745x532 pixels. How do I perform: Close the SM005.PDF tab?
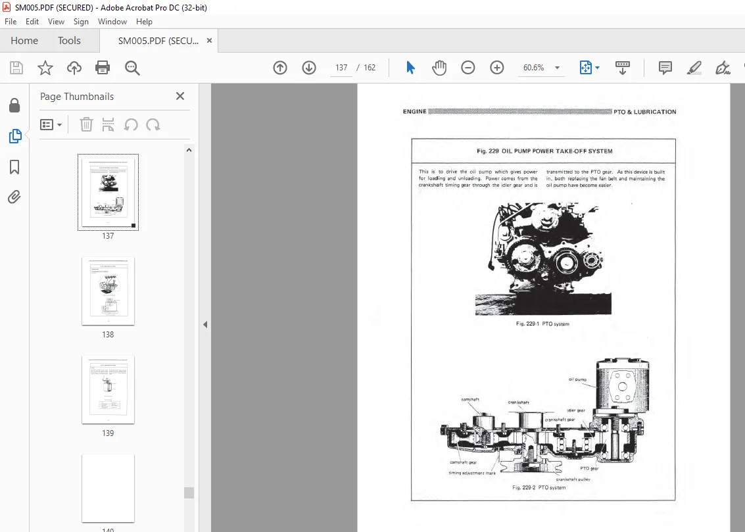209,41
